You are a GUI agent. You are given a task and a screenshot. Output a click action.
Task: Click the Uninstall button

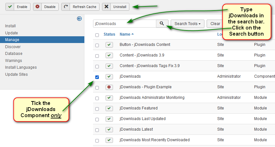tap(116, 7)
